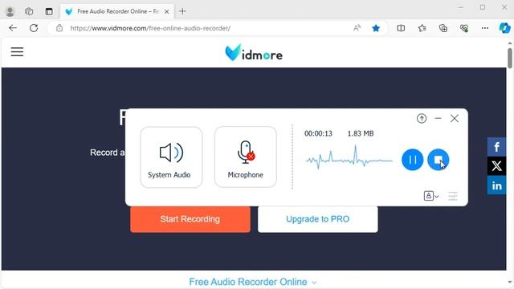Open the recorder format dropdown
Screen dimensions: 514x289
pos(431,196)
